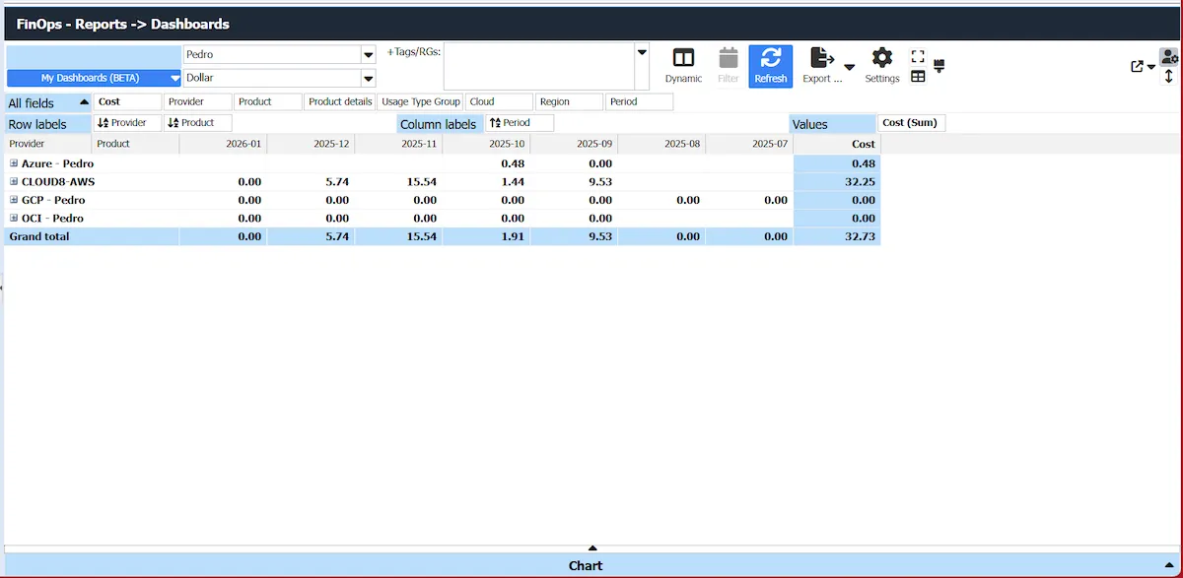
Task: Click the sort icon on Period column label
Action: coord(495,123)
